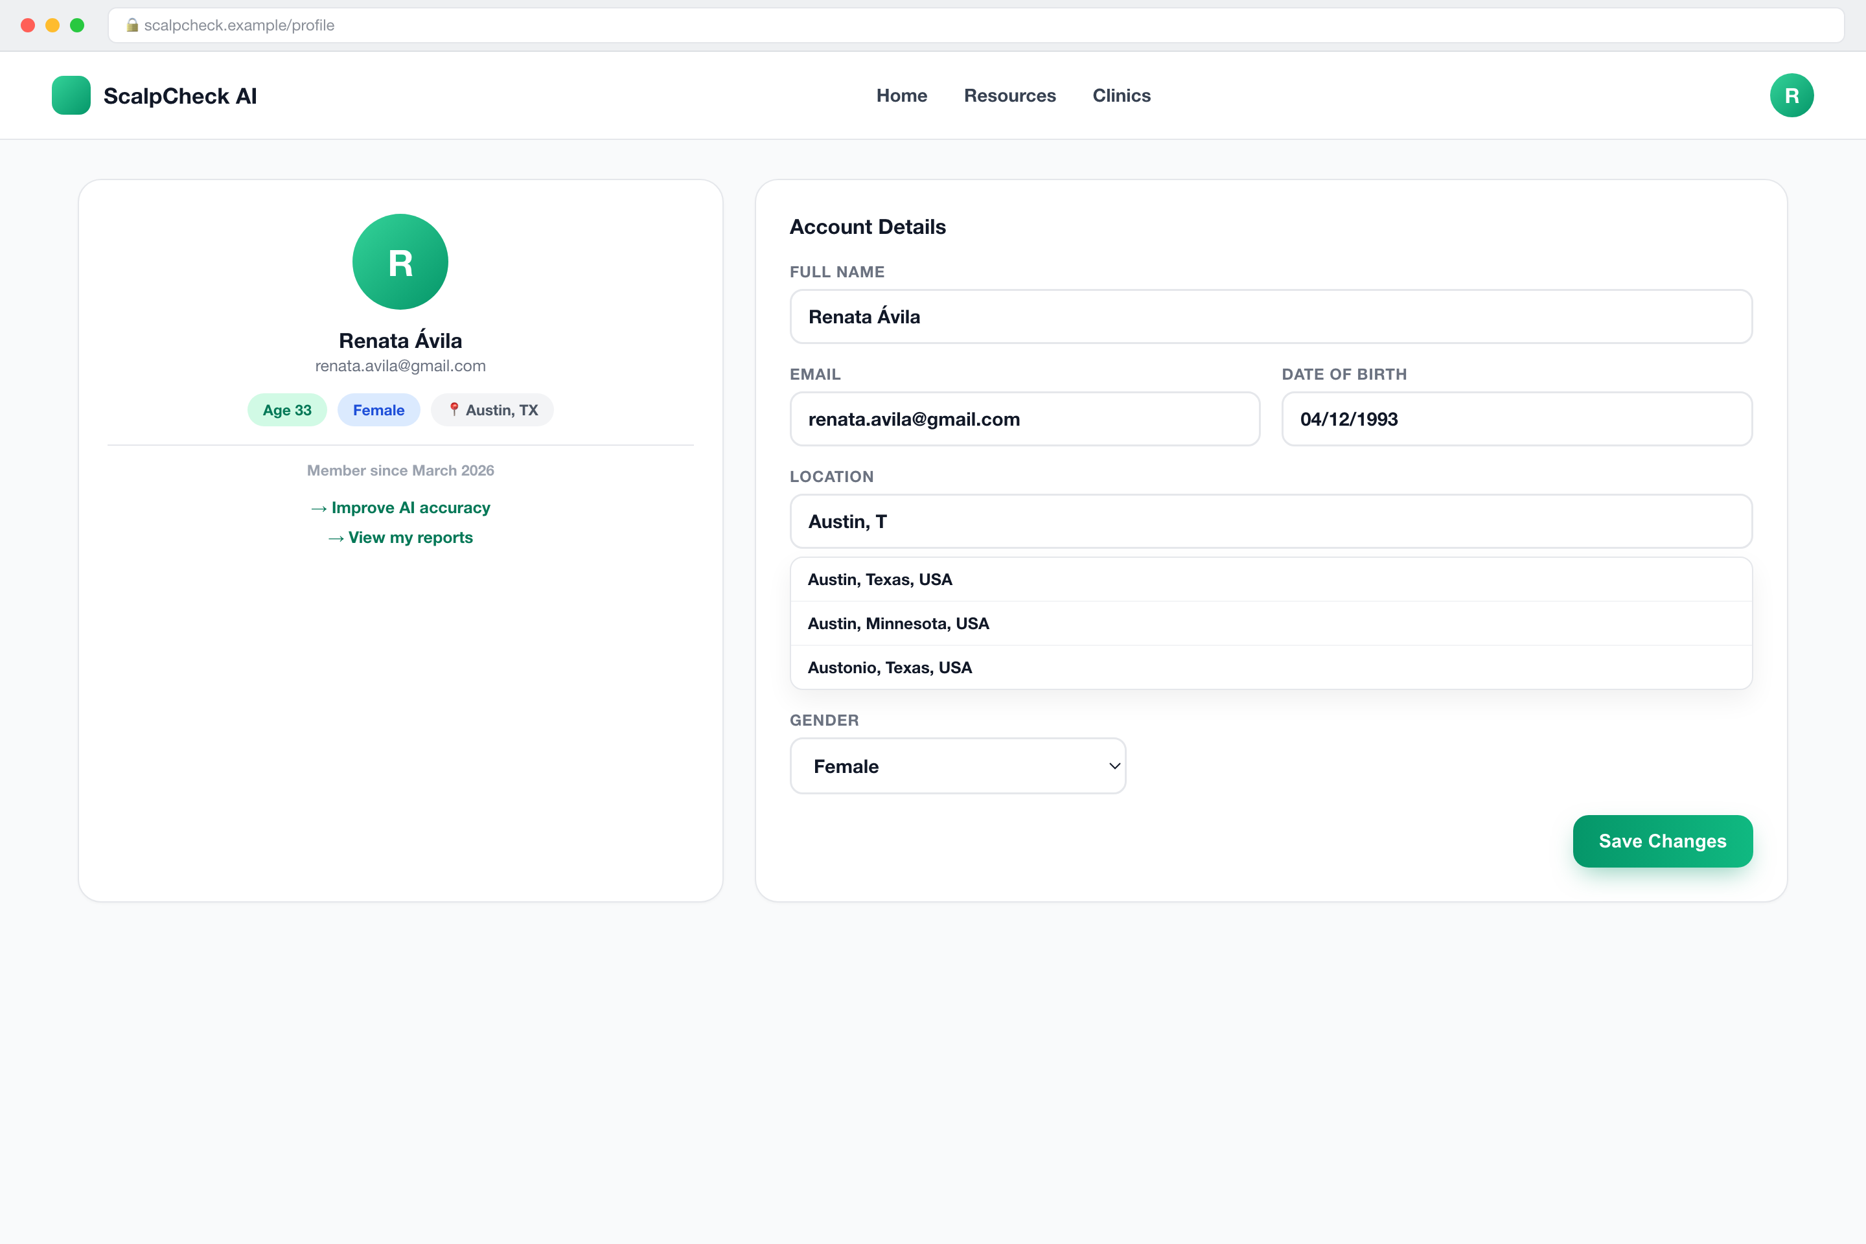
Task: Open the Resources nav item
Action: click(x=1009, y=95)
